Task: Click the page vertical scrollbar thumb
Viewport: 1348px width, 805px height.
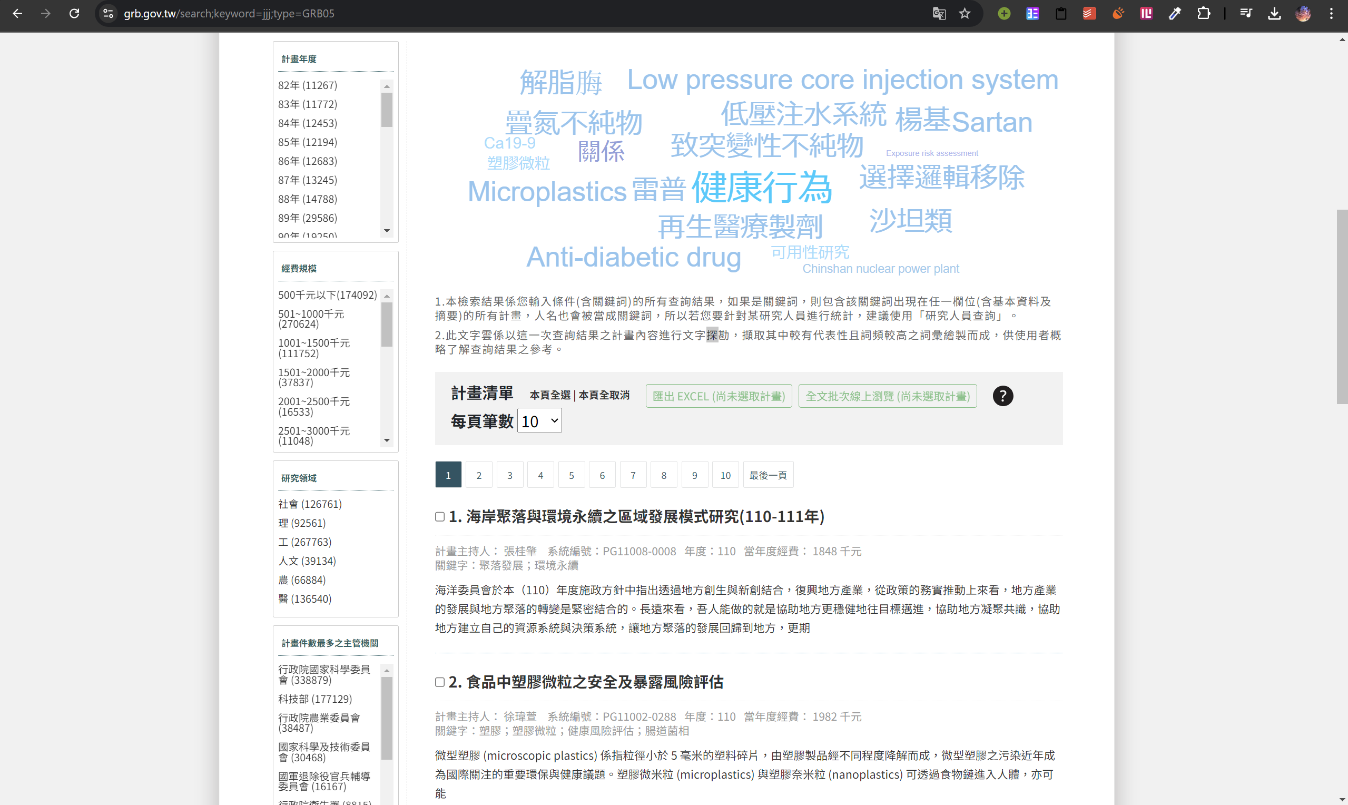Action: tap(1342, 307)
